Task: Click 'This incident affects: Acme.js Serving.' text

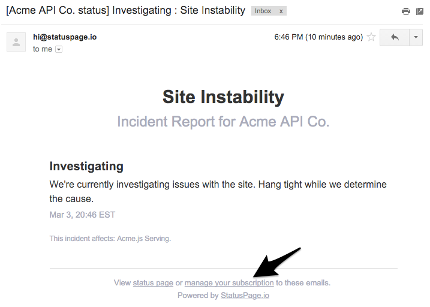Action: (110, 239)
